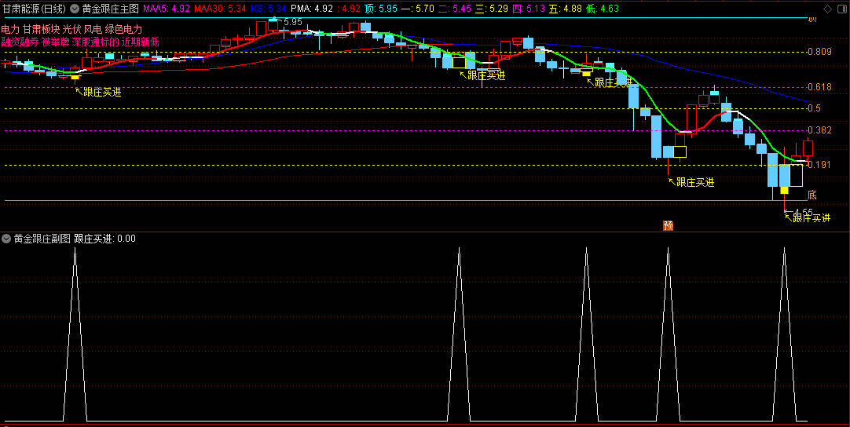Image resolution: width=850 pixels, height=427 pixels.
Task: Open the 黄金跟庄主图 indicator dropdown arrow
Action: tap(75, 9)
